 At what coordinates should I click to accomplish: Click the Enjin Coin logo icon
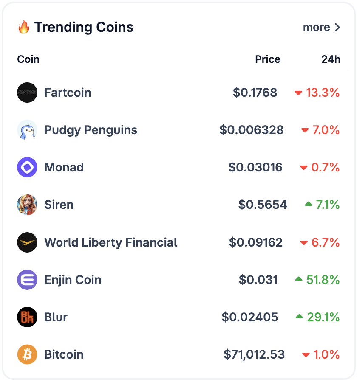pos(27,280)
